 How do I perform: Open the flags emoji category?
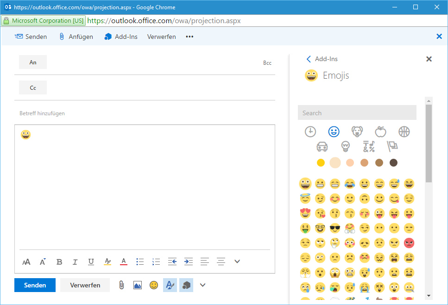coord(392,147)
